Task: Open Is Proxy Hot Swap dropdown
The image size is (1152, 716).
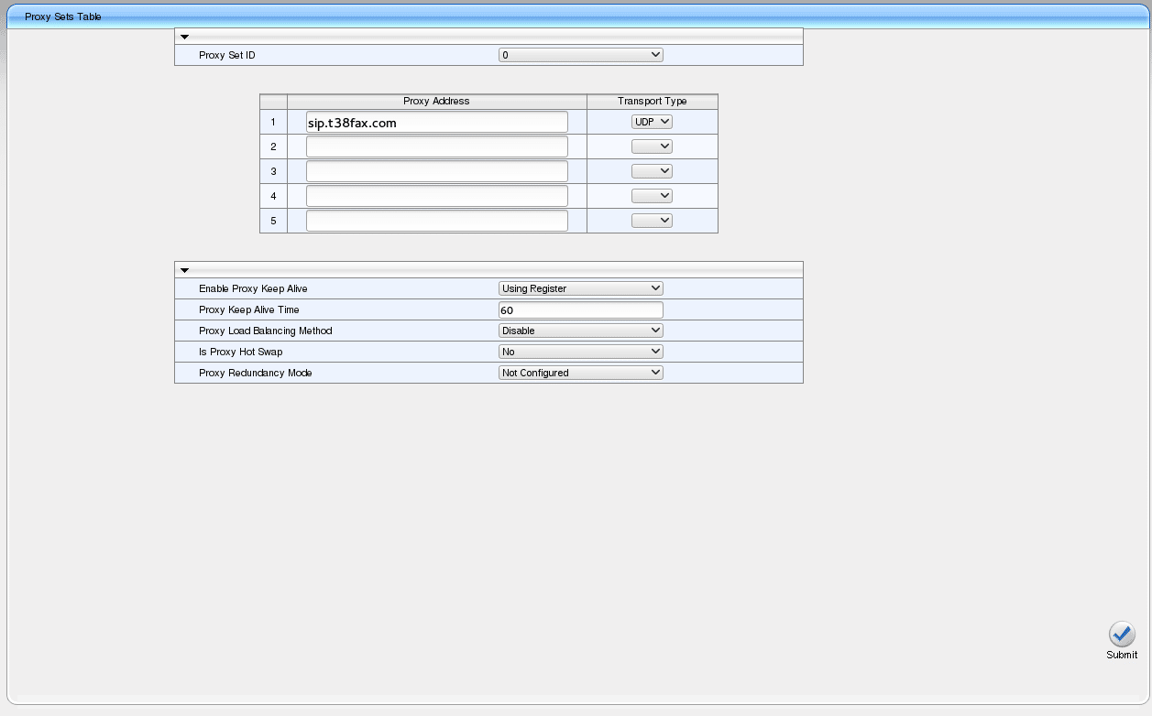Action: (581, 352)
